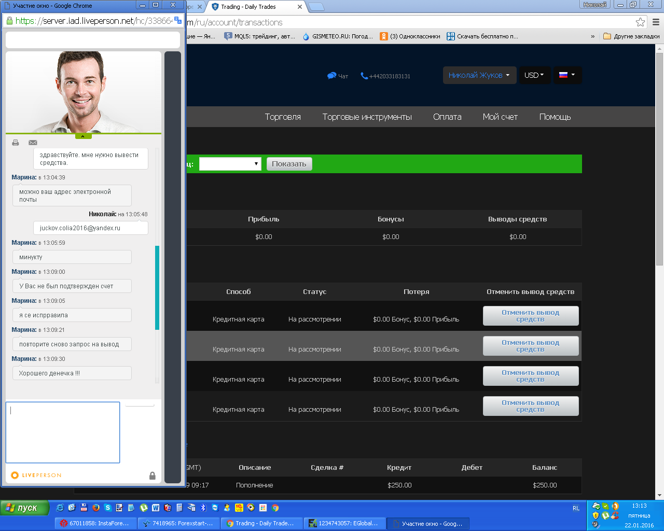The image size is (664, 531).
Task: Click the Чат speech bubble icon
Action: [332, 76]
